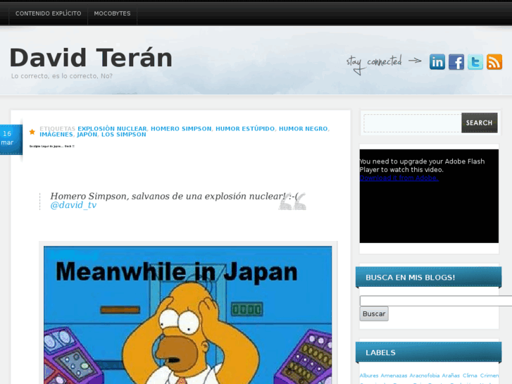512x384 pixels.
Task: Open the Los Simpson tag
Action: click(124, 135)
